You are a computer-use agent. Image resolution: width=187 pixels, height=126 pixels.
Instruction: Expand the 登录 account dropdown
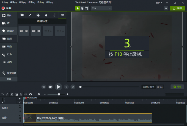tap(159, 3)
